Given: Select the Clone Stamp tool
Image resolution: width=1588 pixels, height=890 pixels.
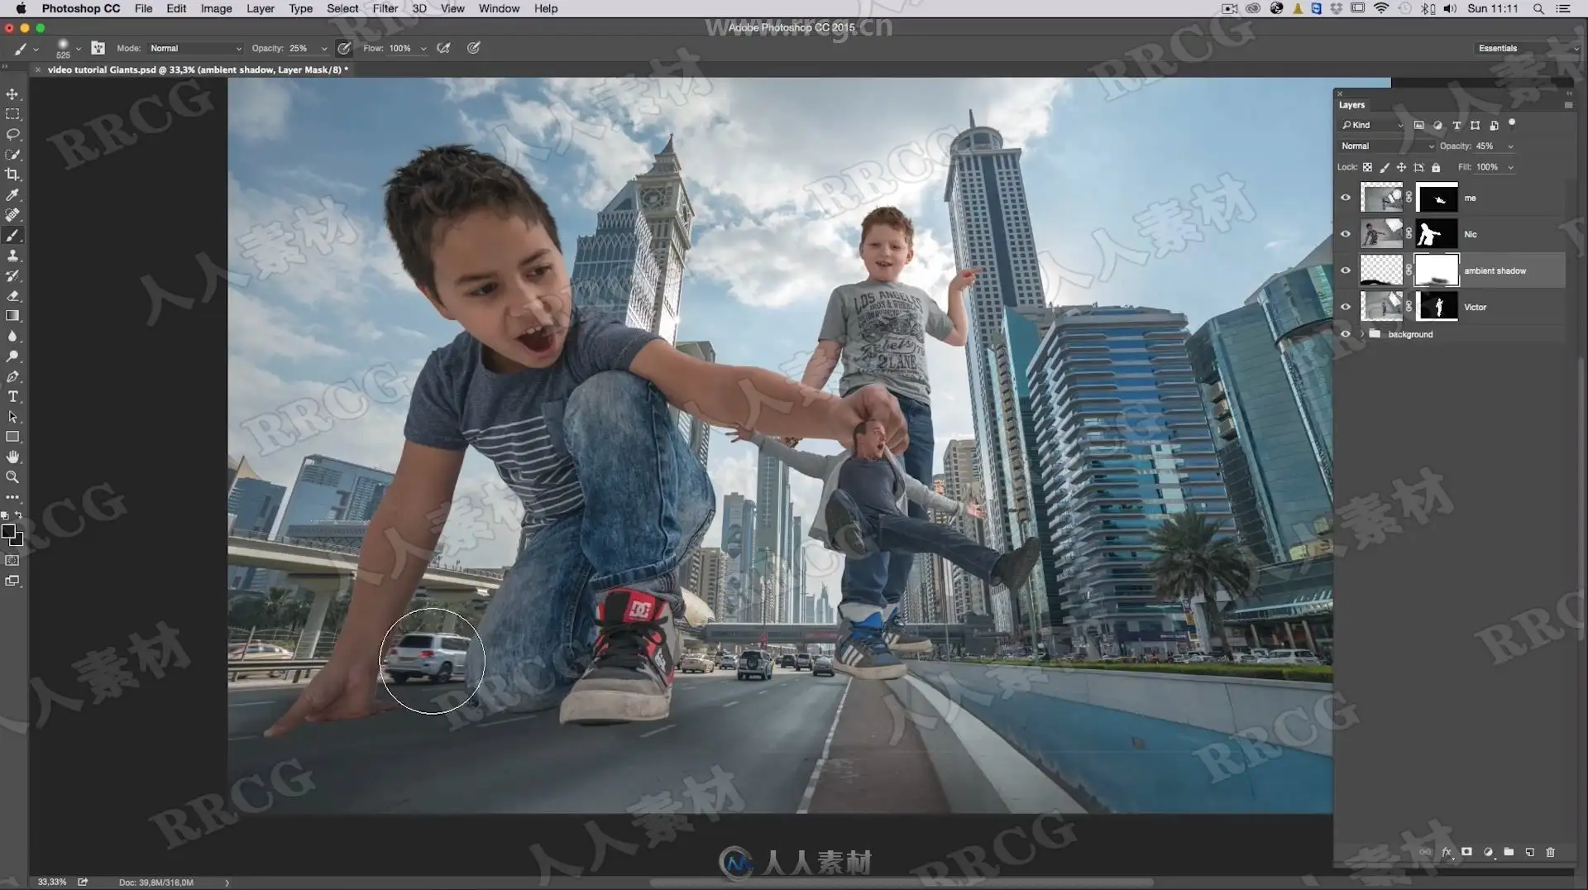Looking at the screenshot, I should [12, 256].
